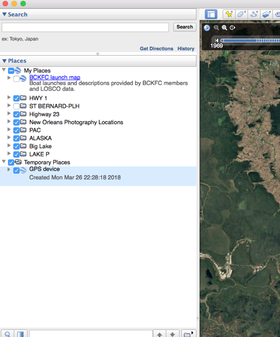Click the My Places globe icon

[18, 70]
